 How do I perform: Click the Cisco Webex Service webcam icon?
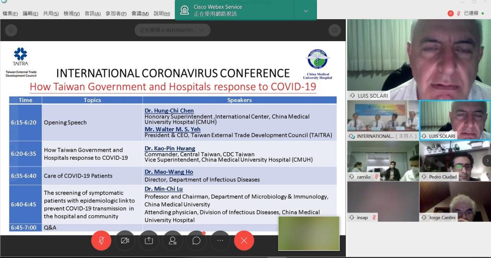(x=185, y=11)
